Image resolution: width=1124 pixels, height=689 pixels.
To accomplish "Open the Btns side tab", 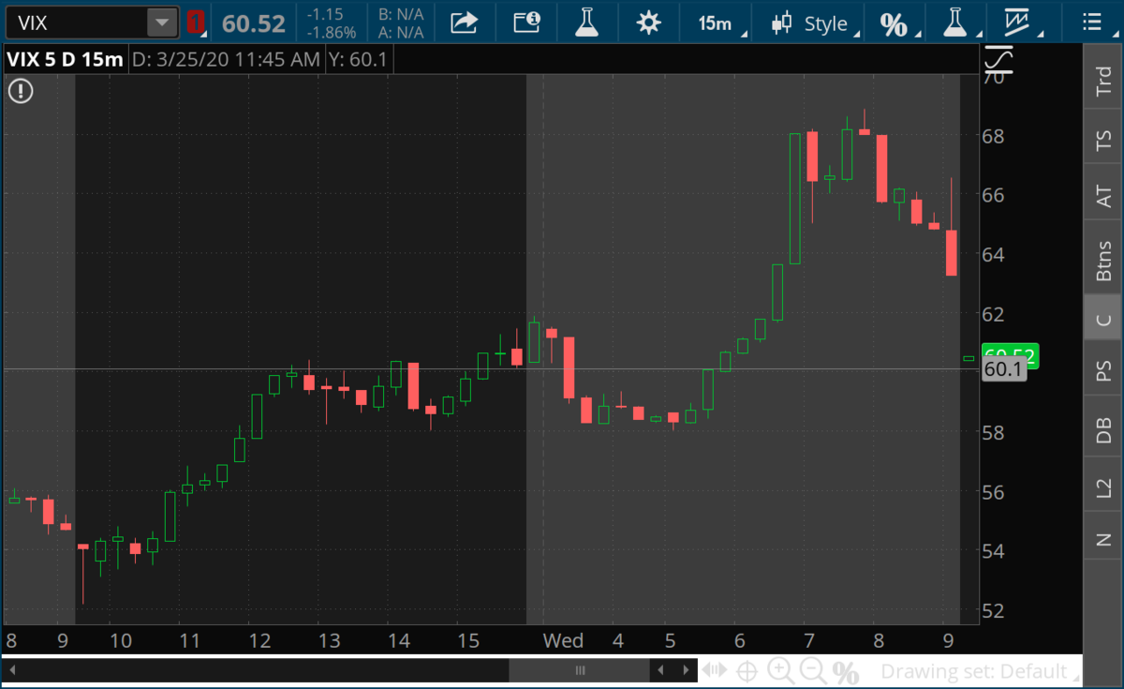I will tap(1103, 259).
